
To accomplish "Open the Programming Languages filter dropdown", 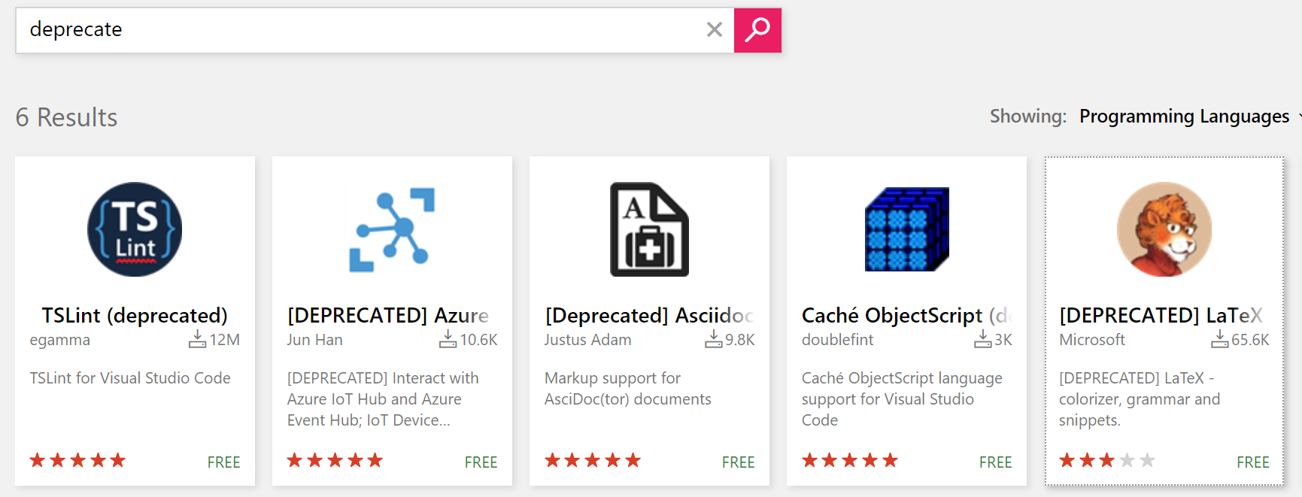I will (x=1184, y=117).
